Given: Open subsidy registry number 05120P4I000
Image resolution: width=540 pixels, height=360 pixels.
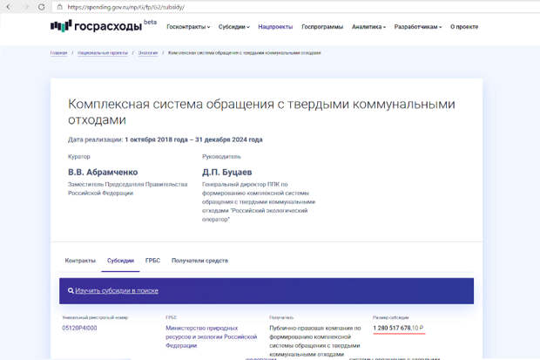Looking at the screenshot, I should [79, 328].
